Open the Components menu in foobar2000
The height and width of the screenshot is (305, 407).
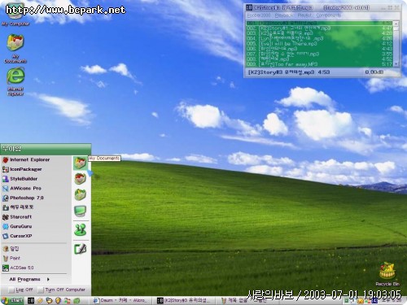coord(328,15)
